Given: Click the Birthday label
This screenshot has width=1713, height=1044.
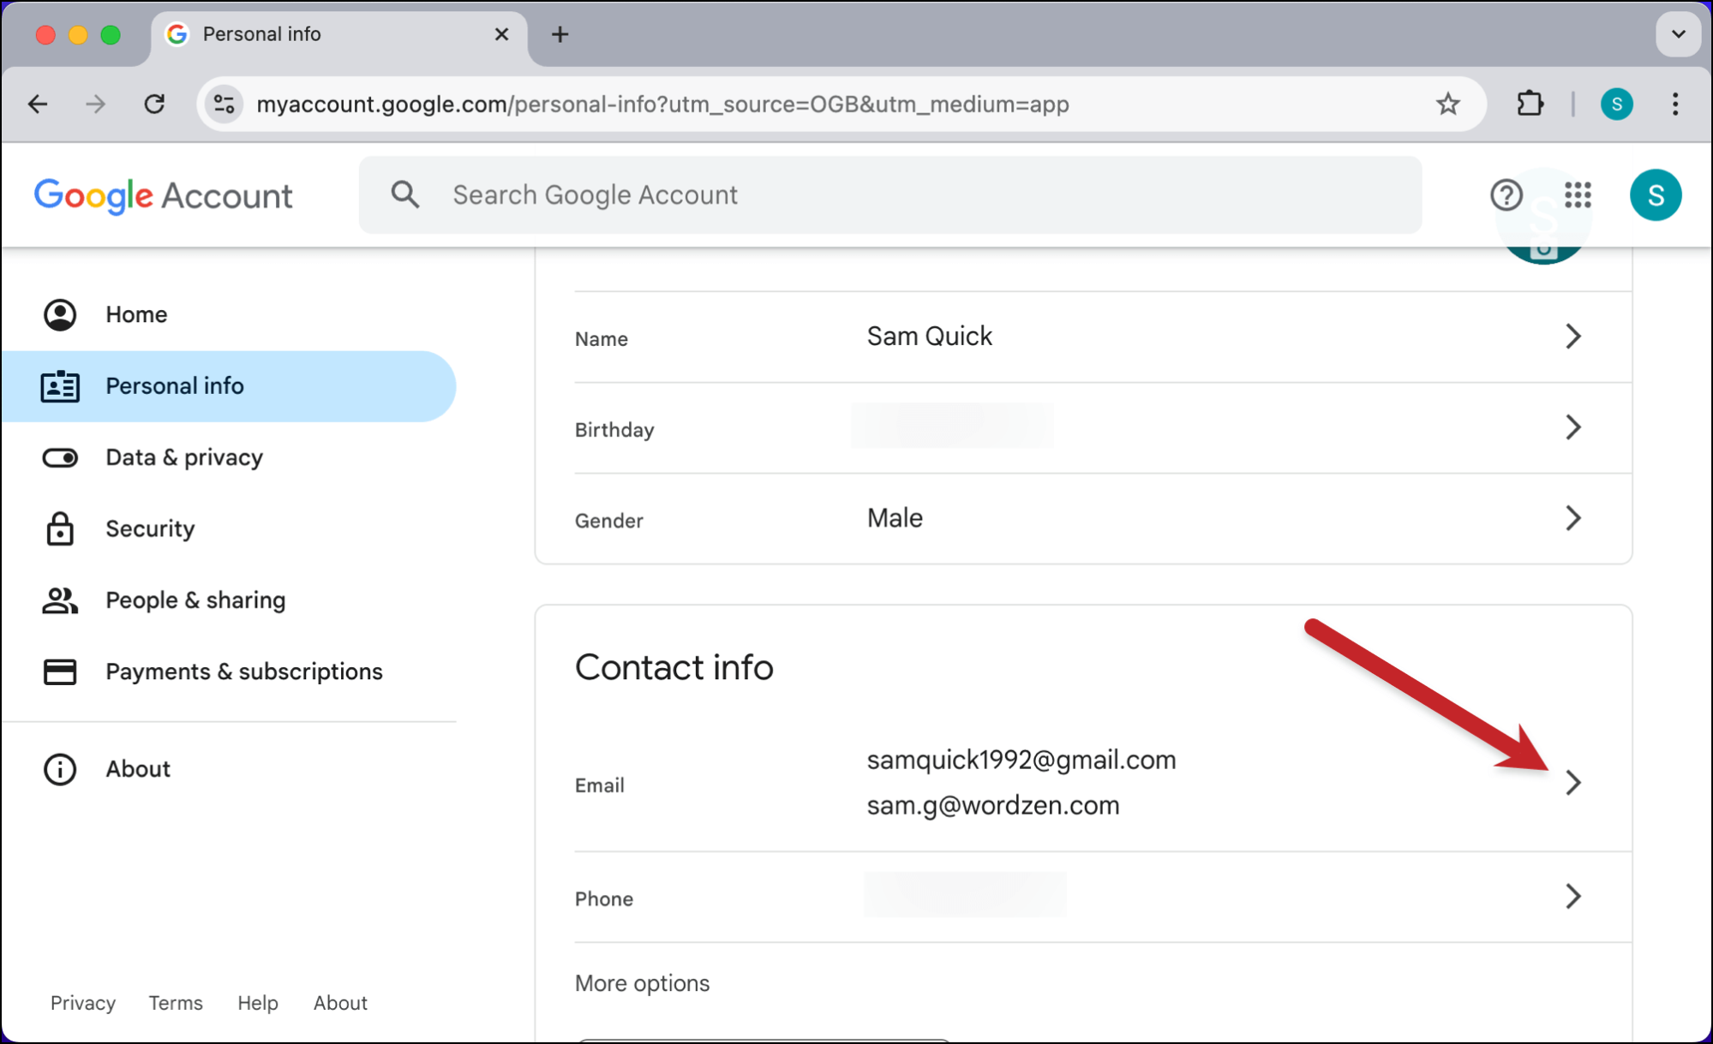Looking at the screenshot, I should click(x=614, y=430).
